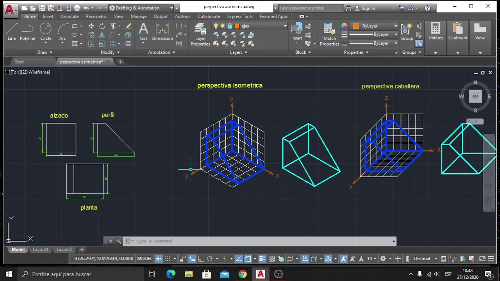
Task: Select the Polyline tool
Action: (27, 31)
